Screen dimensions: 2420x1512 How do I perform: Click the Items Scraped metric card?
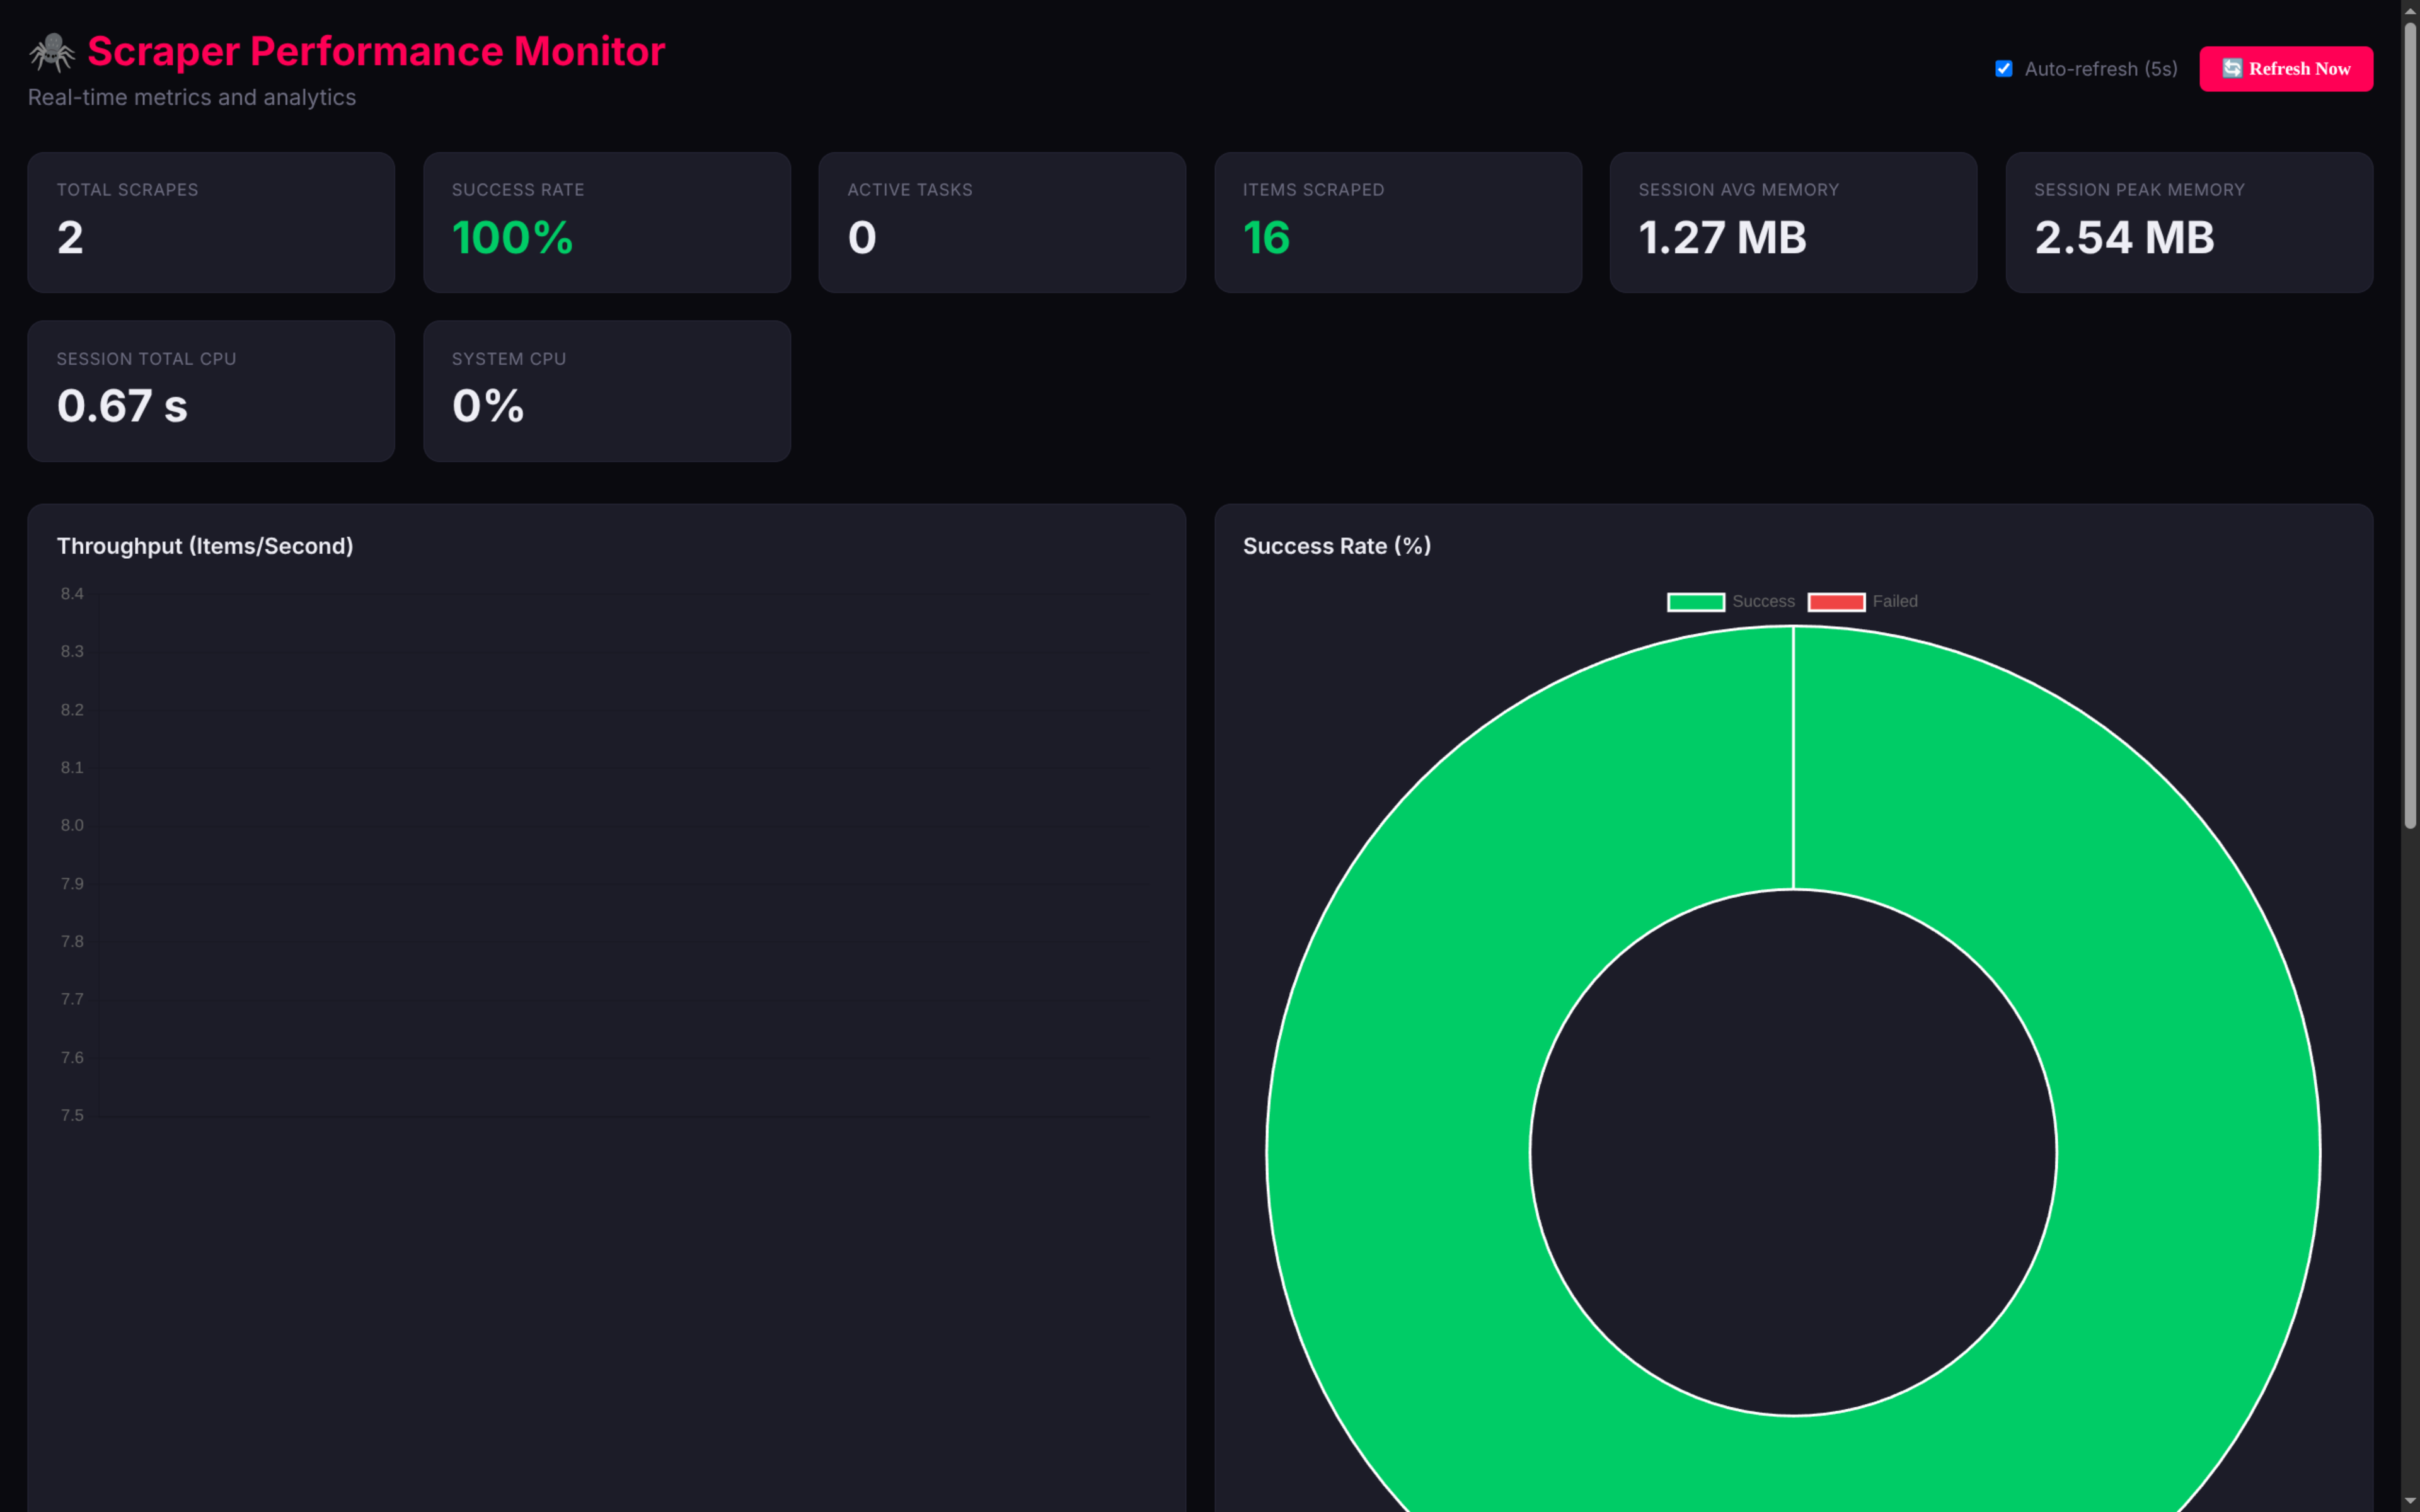(1397, 221)
